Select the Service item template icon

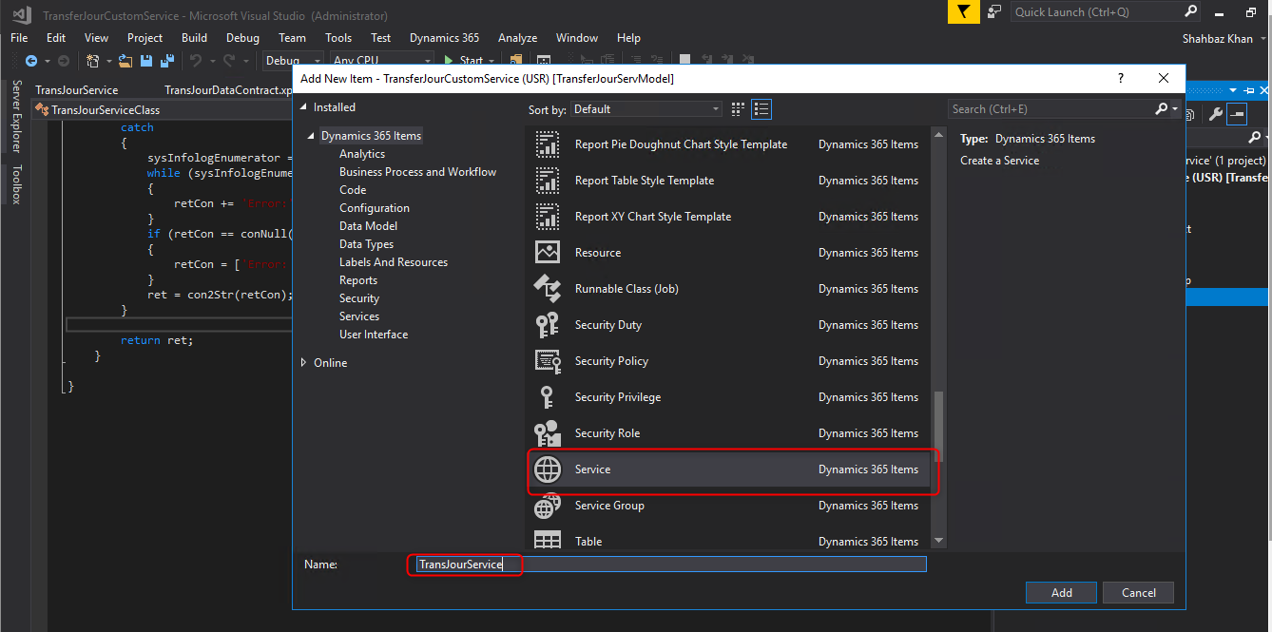click(548, 469)
